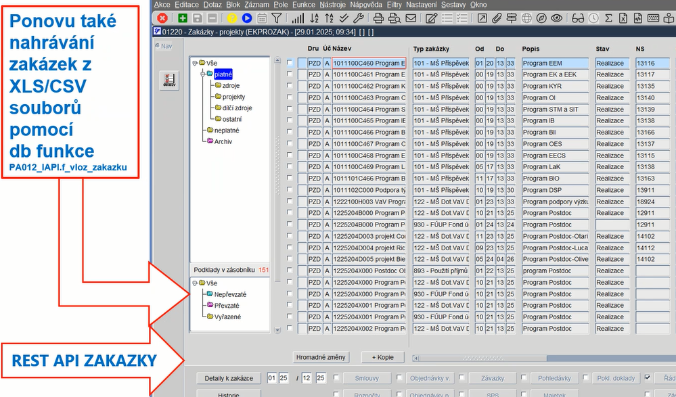Click the double checkmark icon

click(x=344, y=18)
